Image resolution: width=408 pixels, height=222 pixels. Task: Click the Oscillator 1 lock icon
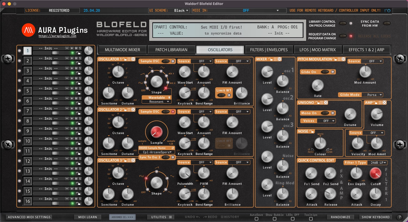click(x=125, y=59)
